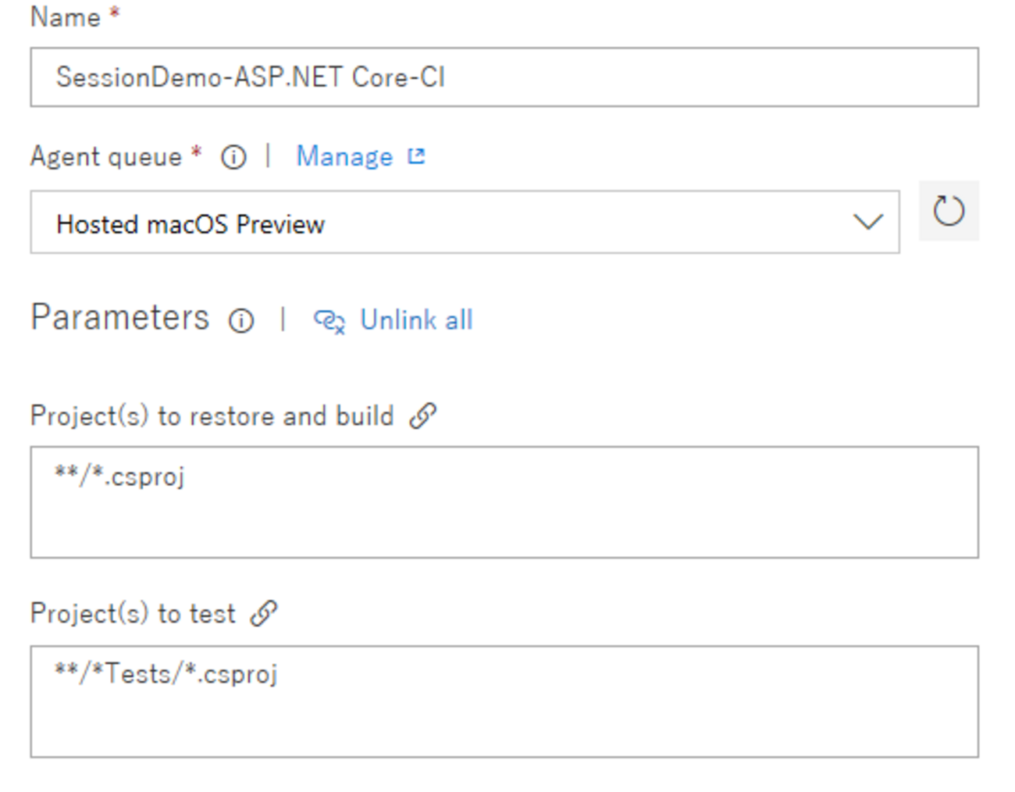Focus the Name field with SessionDemo text
The height and width of the screenshot is (792, 1015).
pos(504,77)
